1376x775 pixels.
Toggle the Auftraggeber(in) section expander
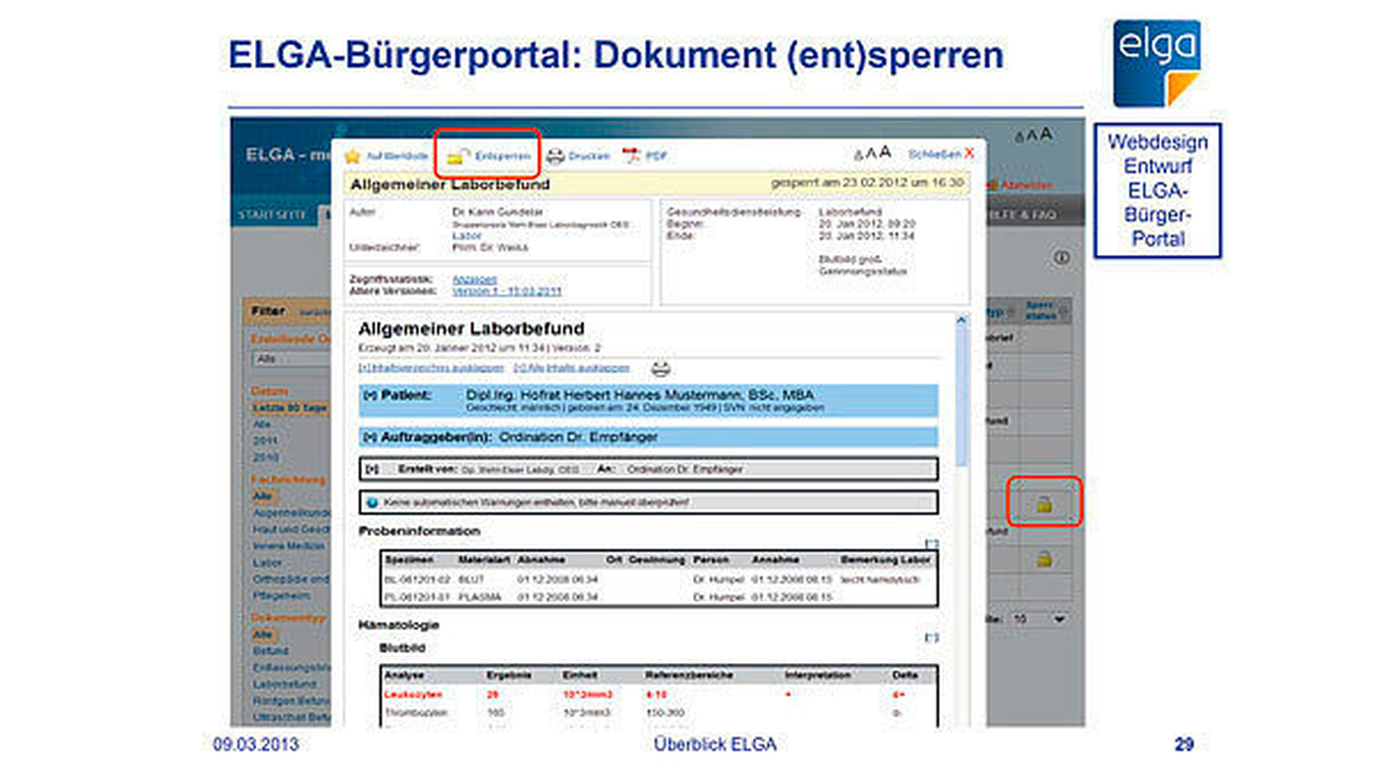tap(370, 437)
